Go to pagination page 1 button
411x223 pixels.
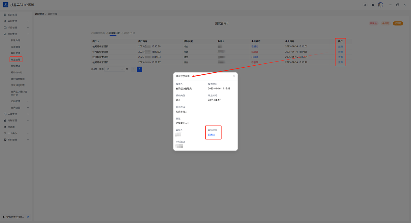[x=140, y=69]
